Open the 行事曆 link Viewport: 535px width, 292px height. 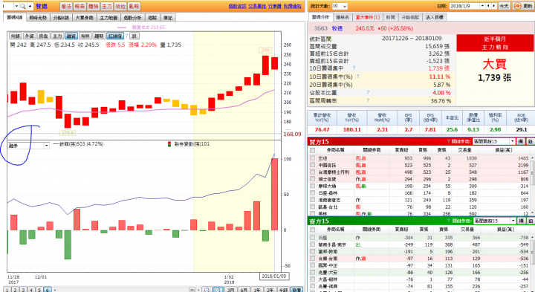[x=275, y=6]
